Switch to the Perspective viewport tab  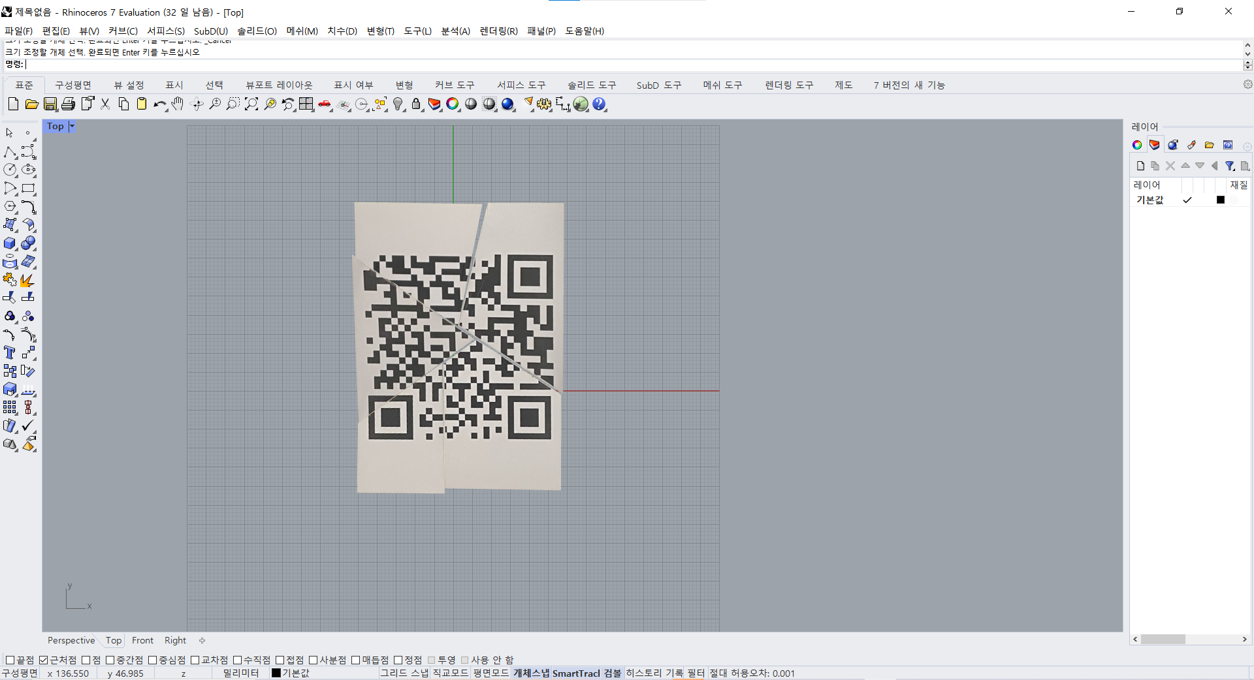[x=71, y=640]
